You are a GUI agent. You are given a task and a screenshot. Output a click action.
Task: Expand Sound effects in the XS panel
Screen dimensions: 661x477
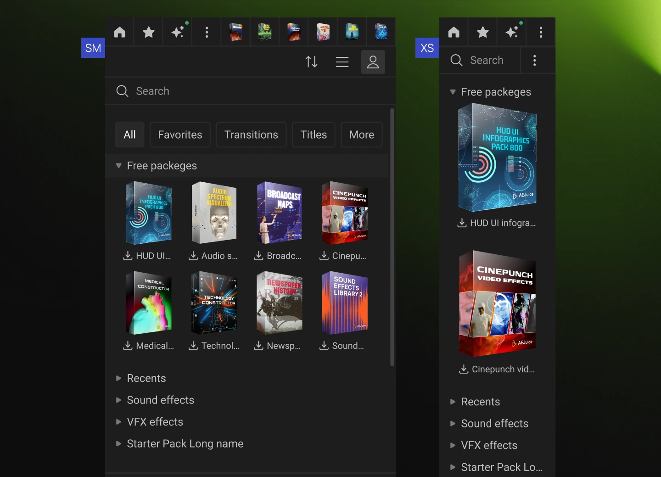(x=453, y=423)
